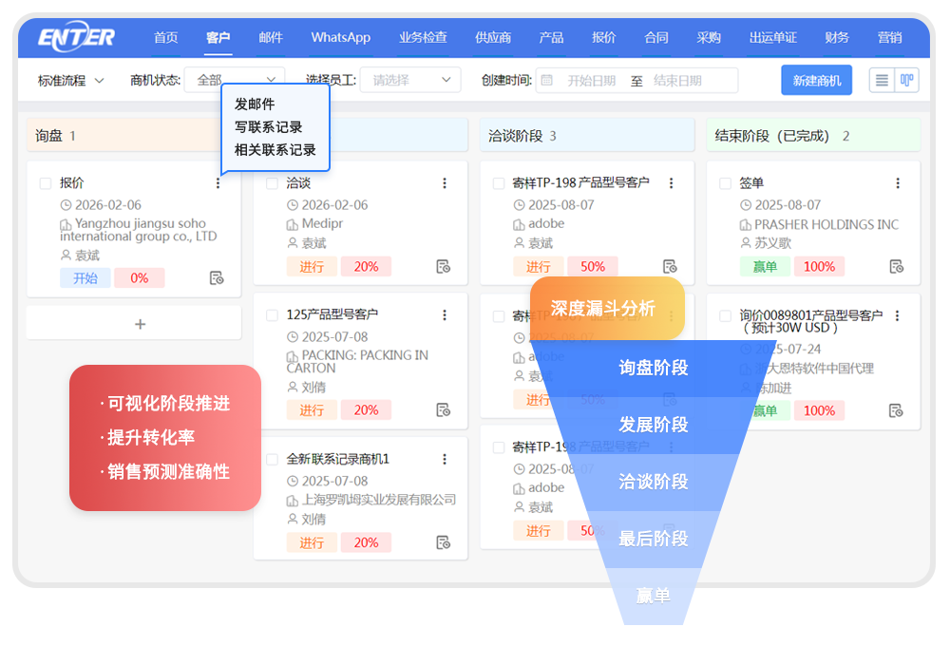Screen dimensions: 950x665
Task: Open more options on 签单 card
Action: 898,183
